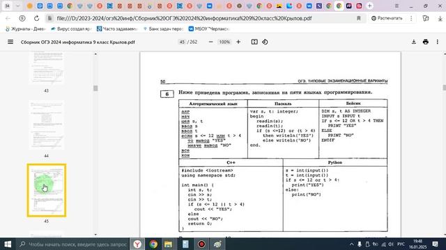
Task: Click the boxed task number 6
Action: [167, 94]
